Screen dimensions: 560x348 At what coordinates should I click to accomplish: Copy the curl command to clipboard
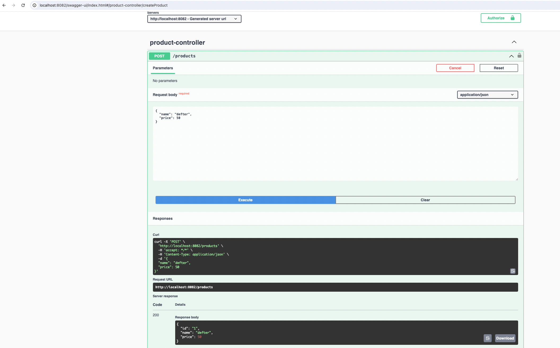pos(513,271)
